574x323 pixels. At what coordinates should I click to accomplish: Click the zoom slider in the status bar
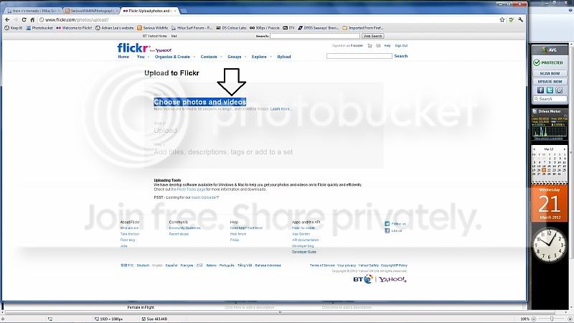(552, 319)
